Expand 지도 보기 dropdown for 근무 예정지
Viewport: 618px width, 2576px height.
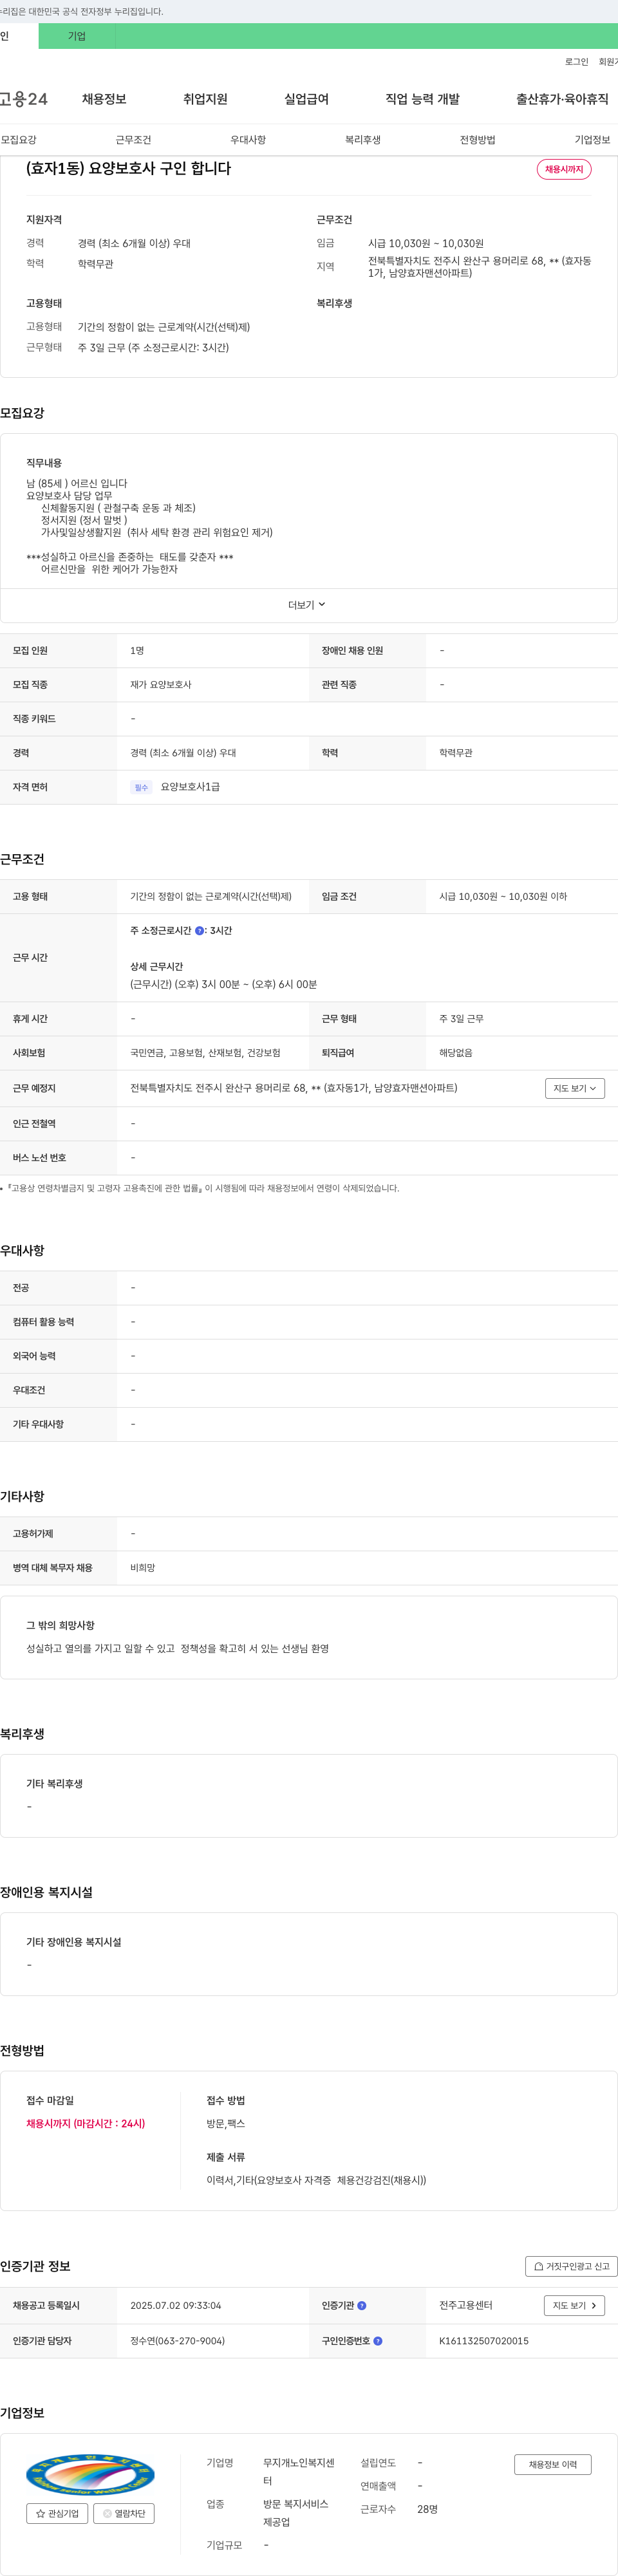coord(575,1088)
